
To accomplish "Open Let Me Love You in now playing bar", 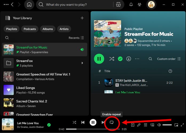I will 28,123.
